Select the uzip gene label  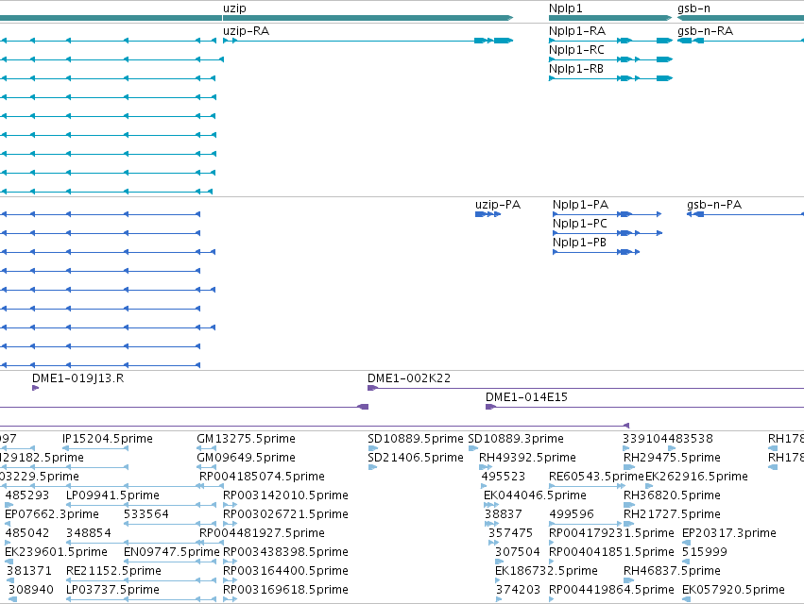234,8
